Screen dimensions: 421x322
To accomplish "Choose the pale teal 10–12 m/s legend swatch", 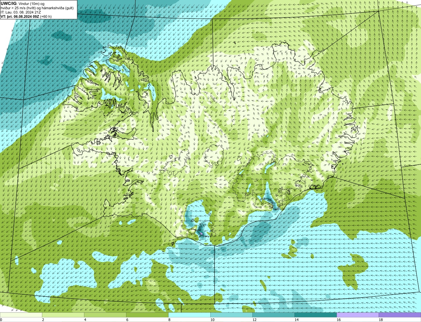I will [232, 315].
